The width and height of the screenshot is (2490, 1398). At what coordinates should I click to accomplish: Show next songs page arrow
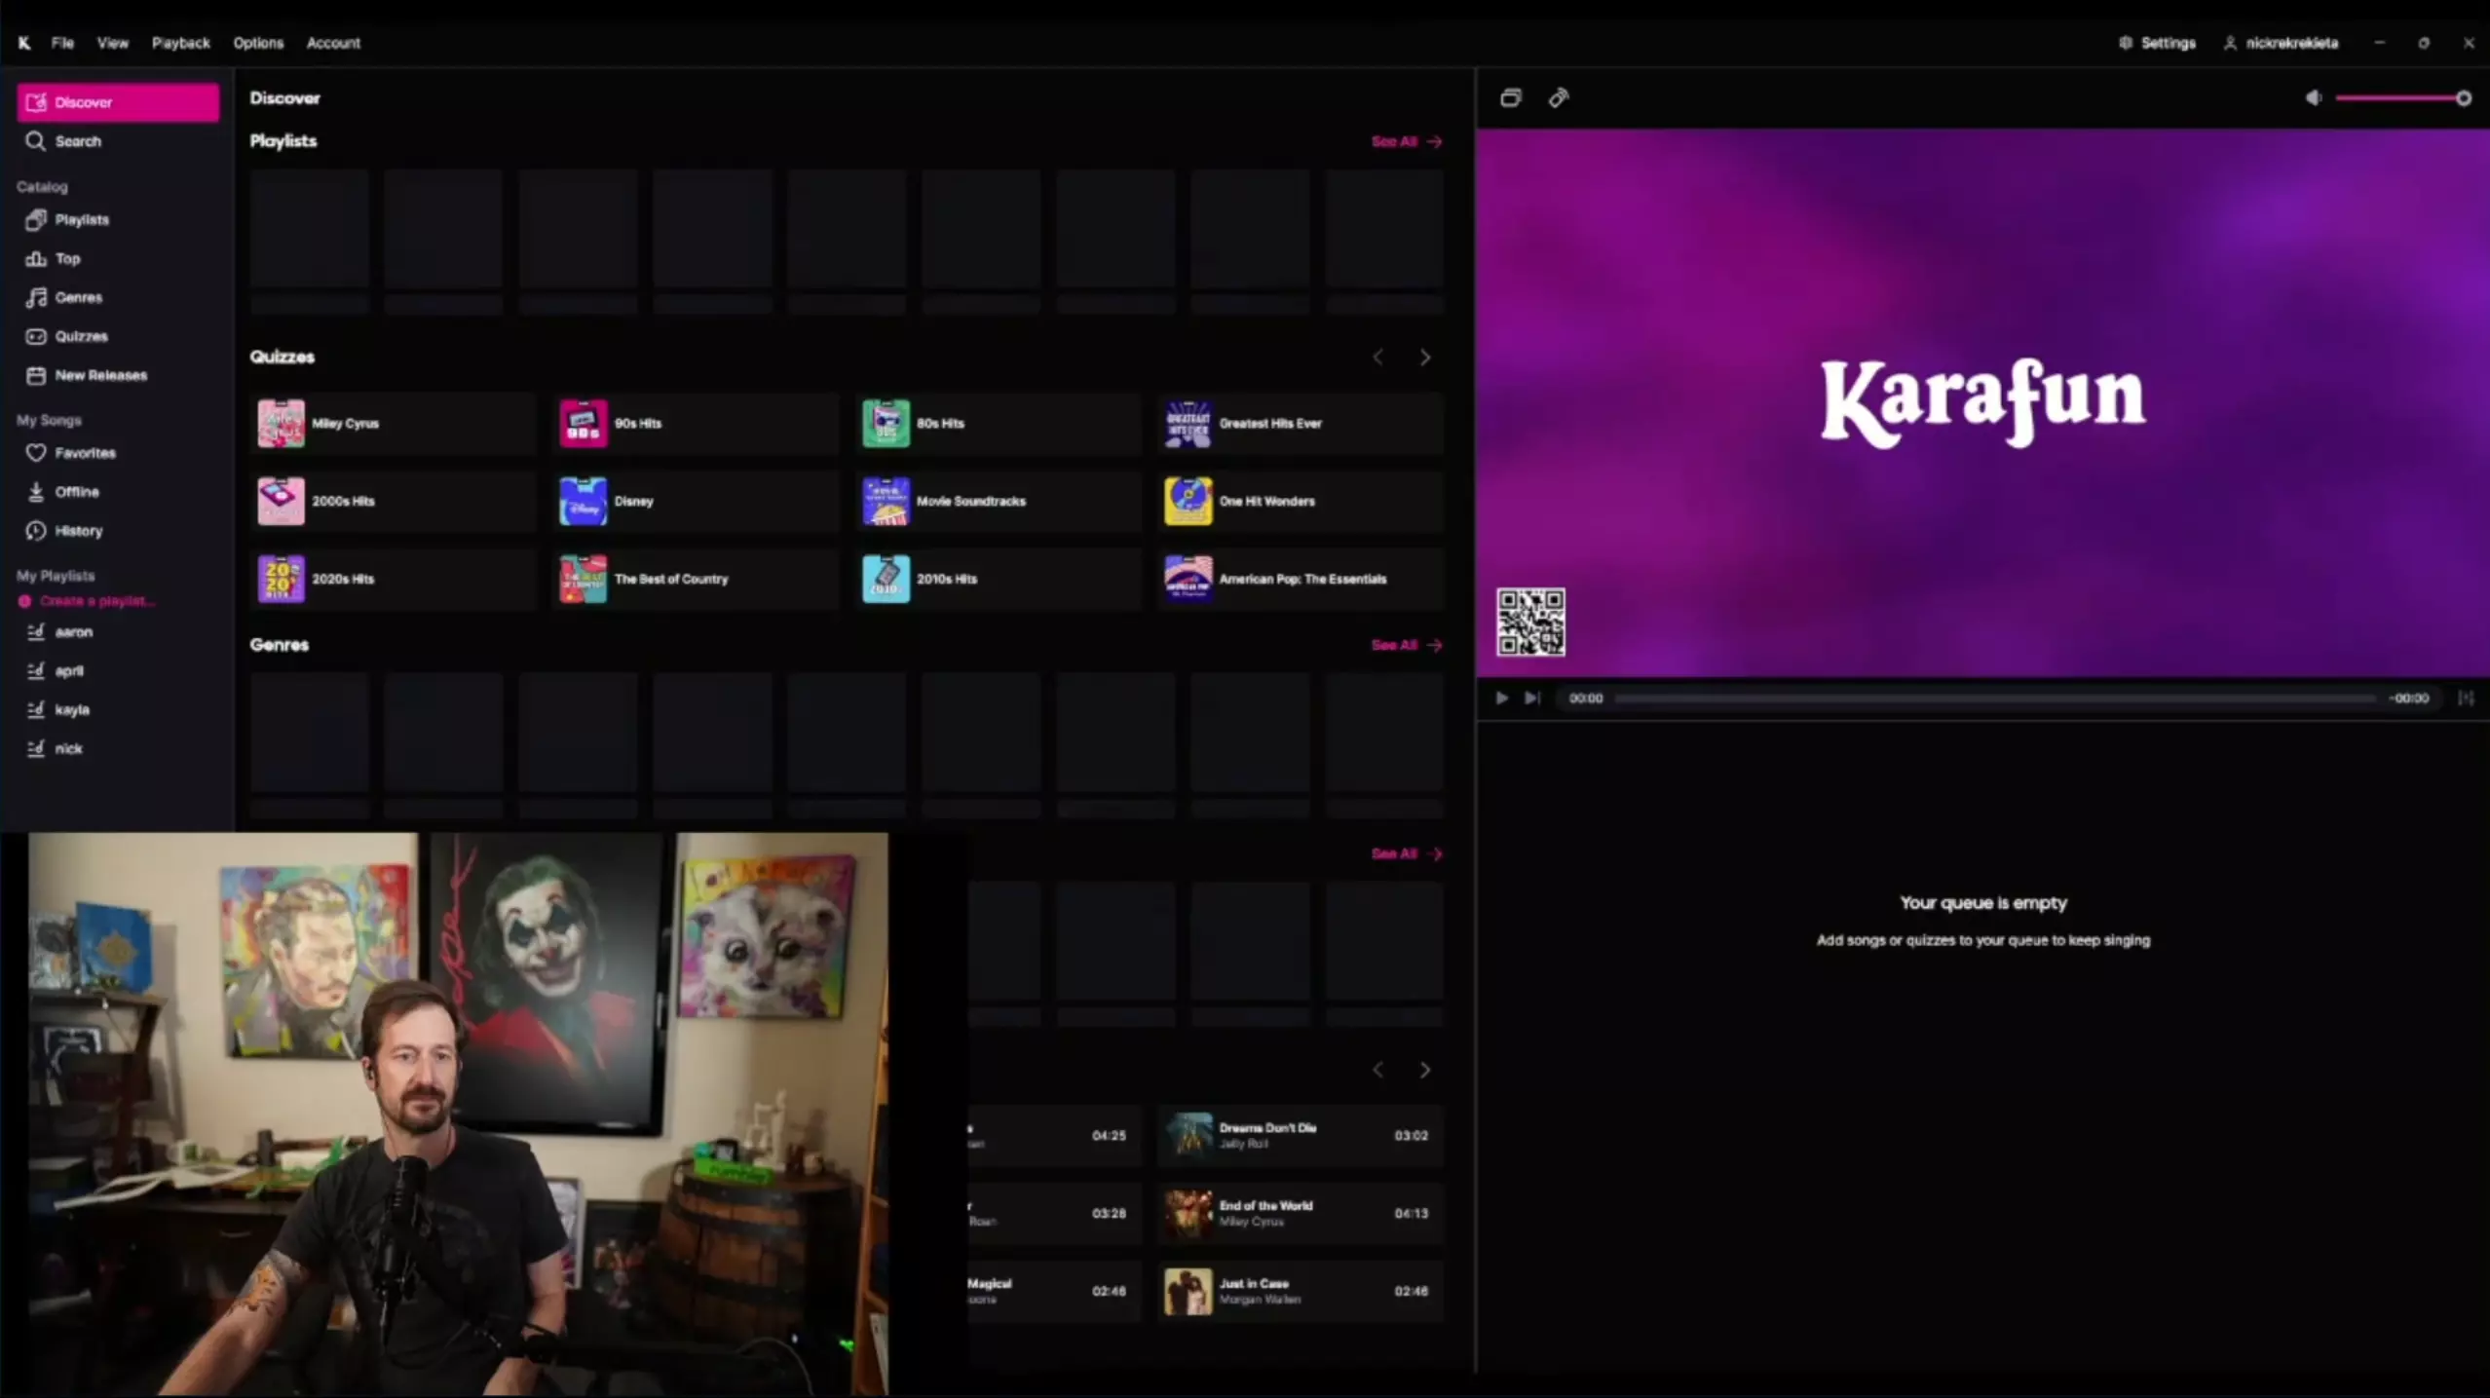[1425, 1070]
